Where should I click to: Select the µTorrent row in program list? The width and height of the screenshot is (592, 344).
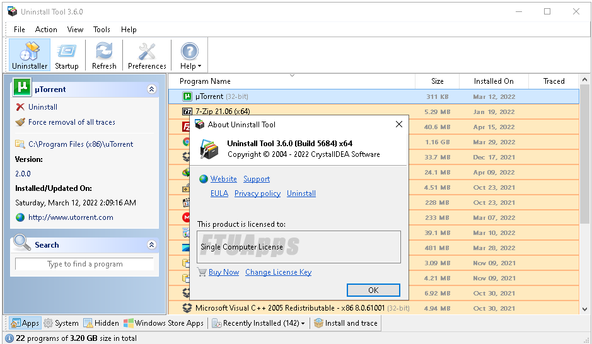click(374, 96)
